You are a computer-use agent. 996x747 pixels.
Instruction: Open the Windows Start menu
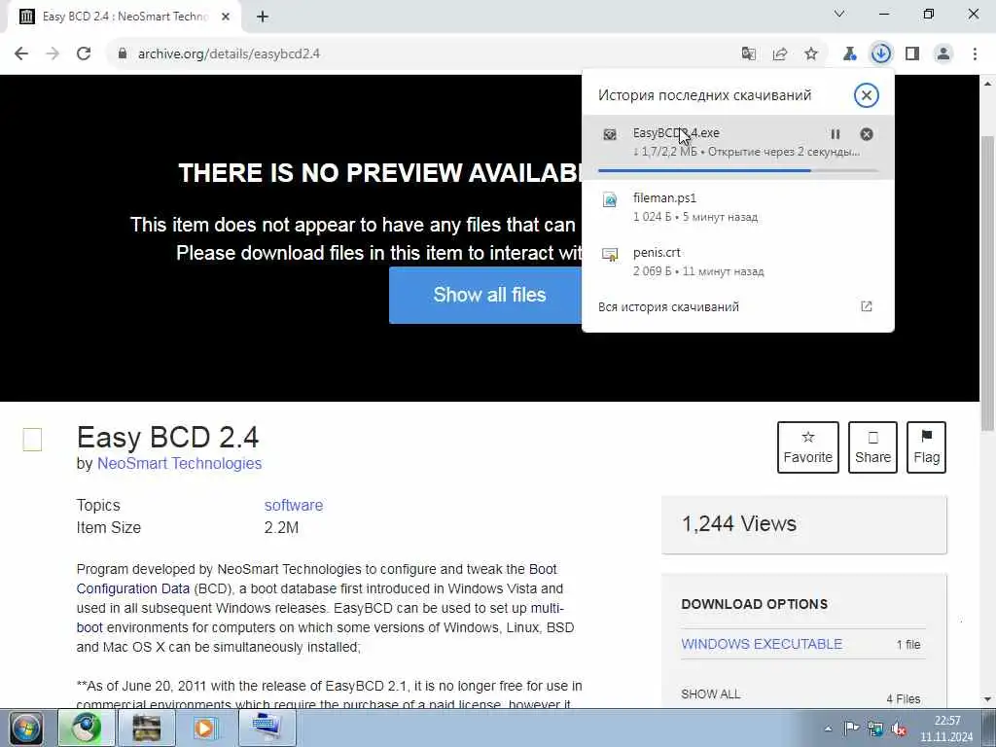(x=26, y=728)
